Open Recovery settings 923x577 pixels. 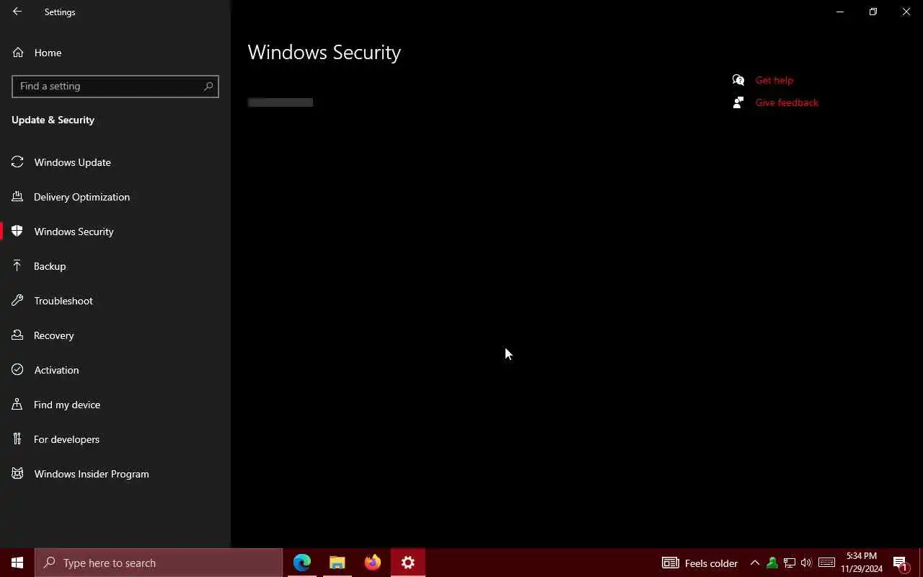[115, 335]
